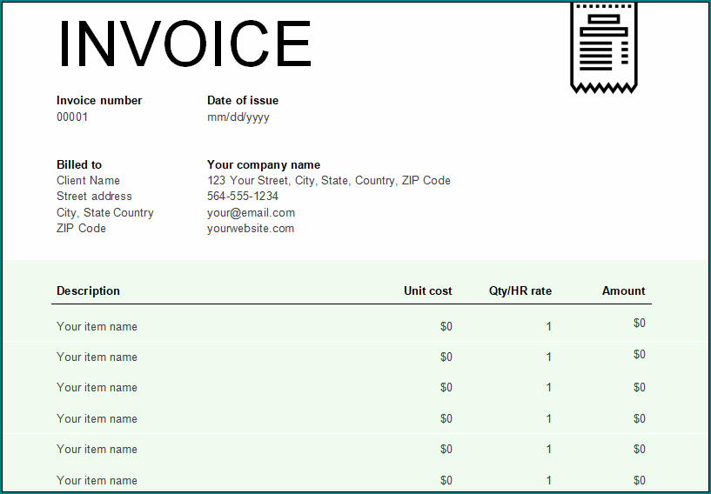Select 'Your item name' in the fourth table row
The image size is (711, 494).
click(97, 418)
